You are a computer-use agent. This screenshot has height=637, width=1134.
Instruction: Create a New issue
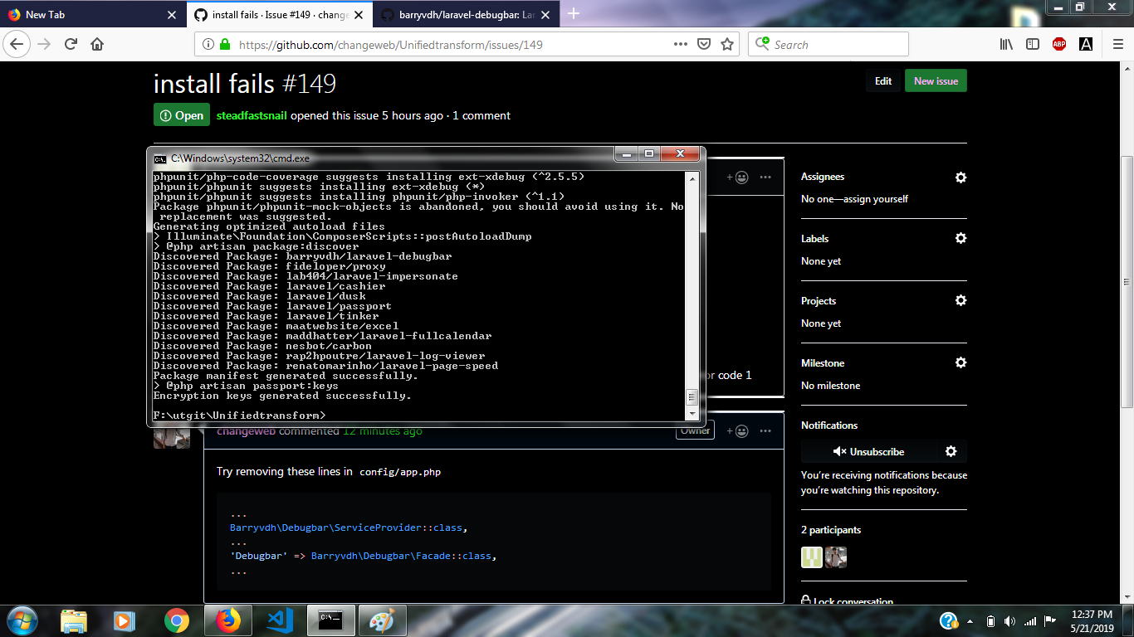pos(936,80)
